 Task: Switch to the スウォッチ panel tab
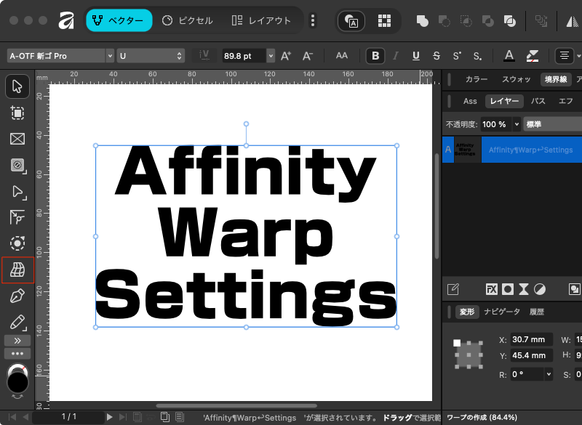(517, 80)
